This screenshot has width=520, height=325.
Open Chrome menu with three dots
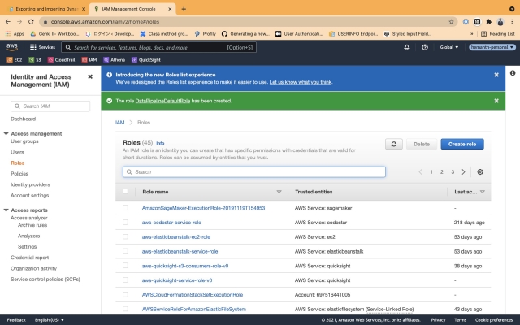coord(512,22)
